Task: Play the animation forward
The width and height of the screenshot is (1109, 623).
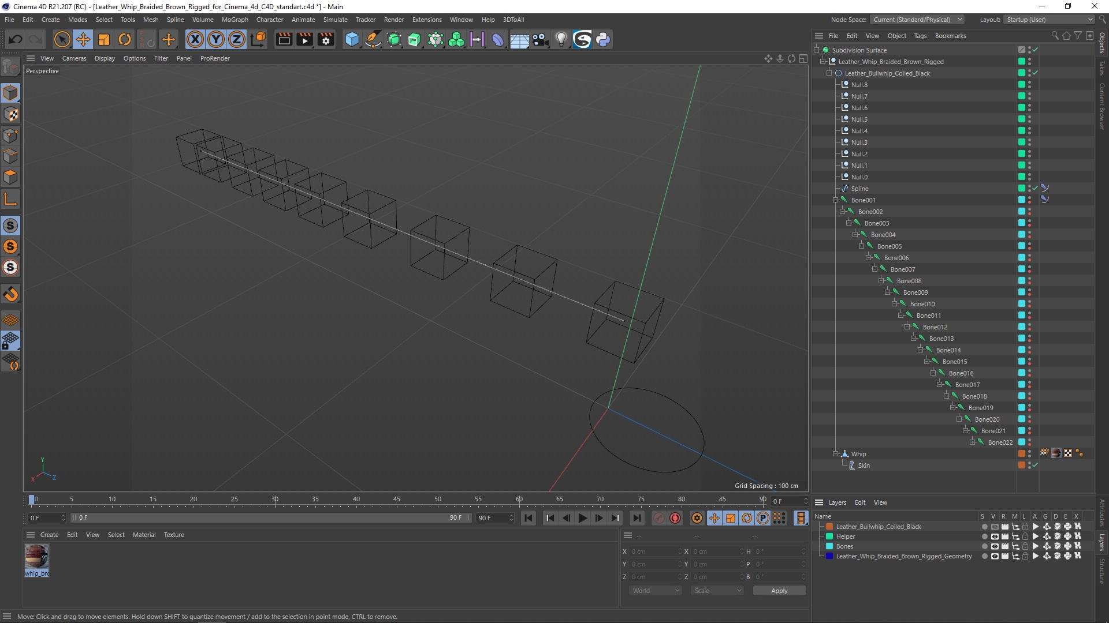Action: click(x=582, y=518)
